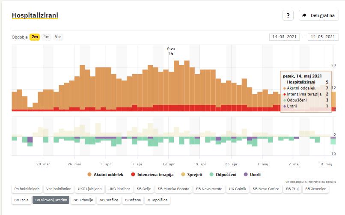345x215 pixels.
Task: Show the full period with Vse
Action: pyautogui.click(x=58, y=37)
